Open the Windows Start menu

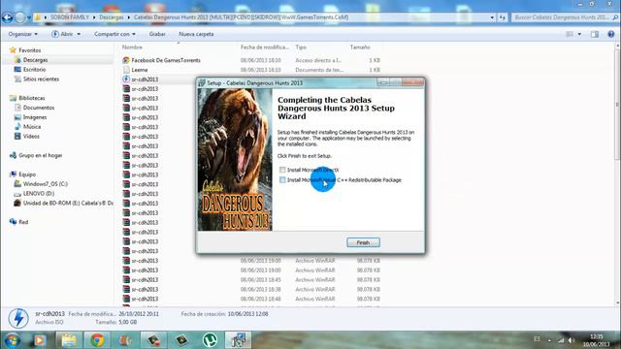coord(12,340)
